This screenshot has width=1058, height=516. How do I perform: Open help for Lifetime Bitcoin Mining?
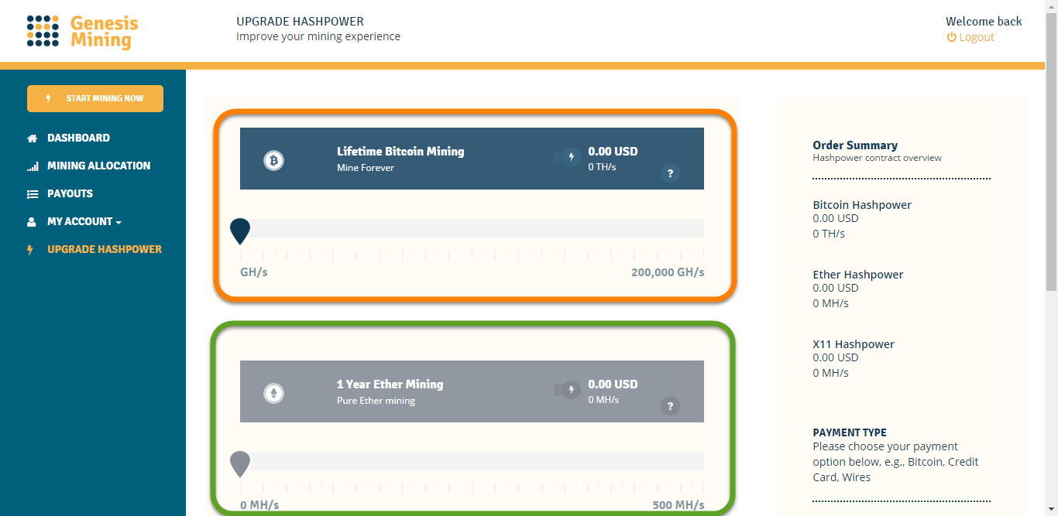[x=670, y=173]
